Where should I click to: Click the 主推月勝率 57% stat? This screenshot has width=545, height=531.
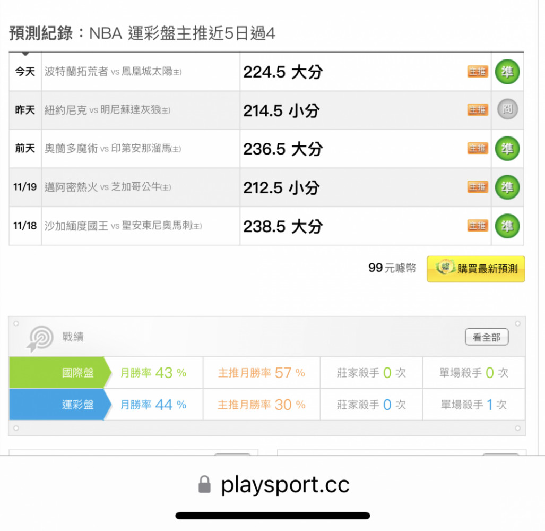(262, 373)
